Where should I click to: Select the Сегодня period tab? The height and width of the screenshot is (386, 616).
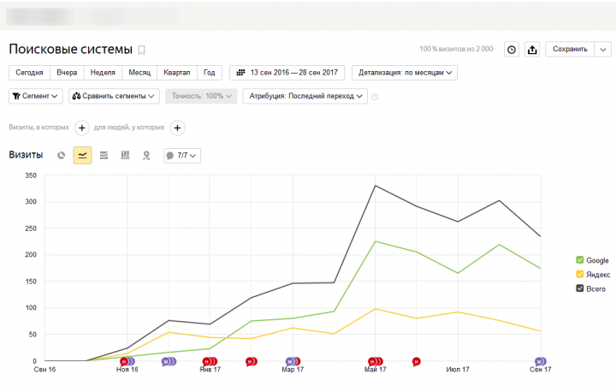pos(29,73)
